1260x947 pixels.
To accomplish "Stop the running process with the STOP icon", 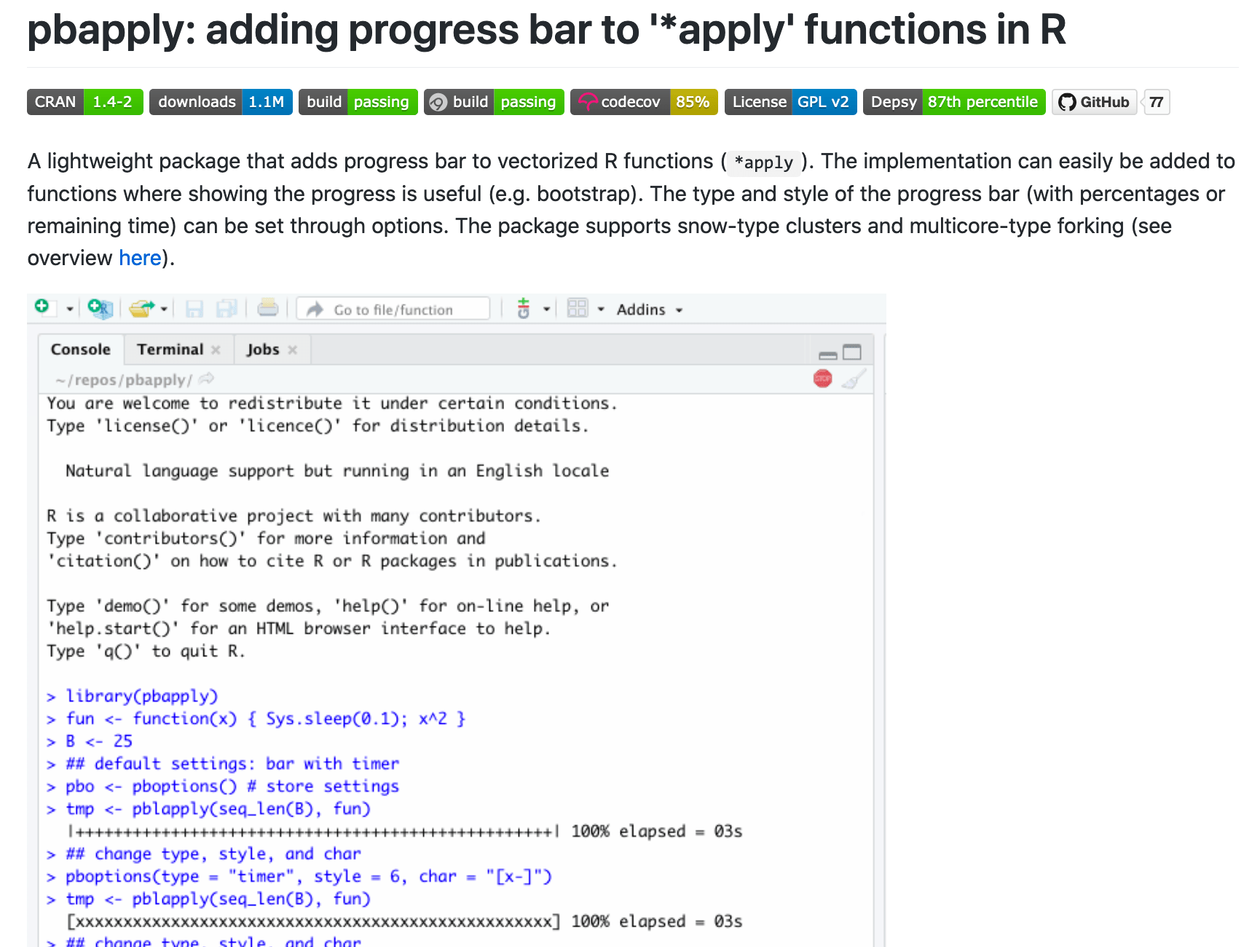I will pyautogui.click(x=822, y=378).
